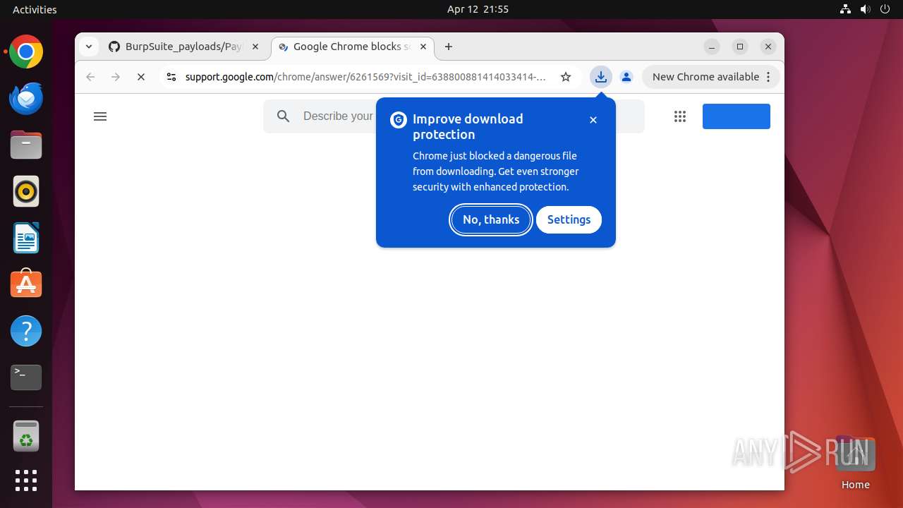This screenshot has height=508, width=903.
Task: Click the blue sign-in button on page
Action: click(x=737, y=116)
